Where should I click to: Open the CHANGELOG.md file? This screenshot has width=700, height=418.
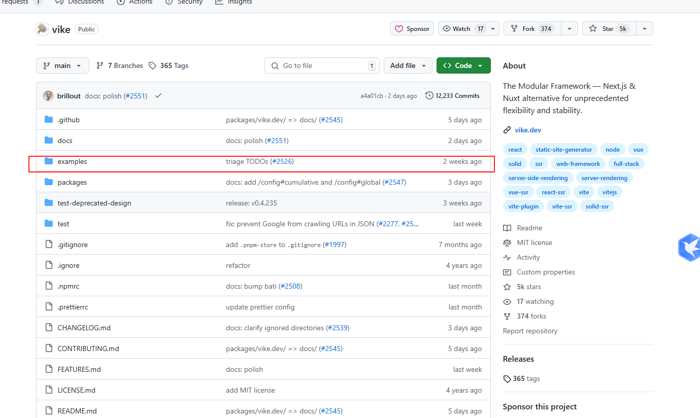pyautogui.click(x=84, y=328)
